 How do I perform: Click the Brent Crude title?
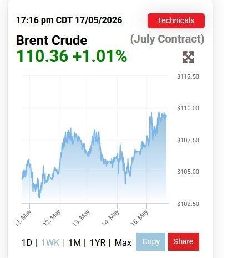[52, 40]
